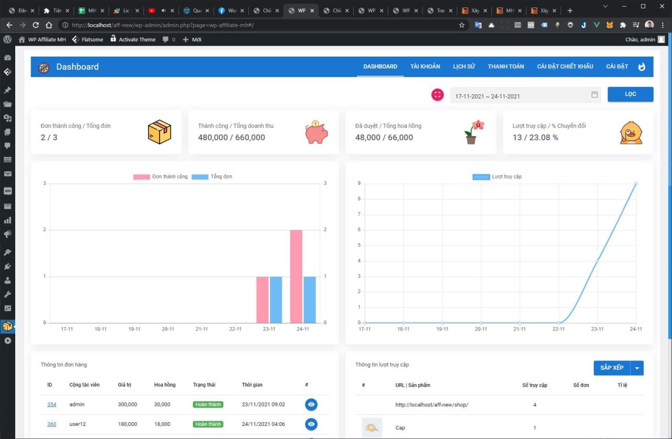The height and width of the screenshot is (439, 672).
Task: Open the calendar date picker
Action: pos(594,95)
